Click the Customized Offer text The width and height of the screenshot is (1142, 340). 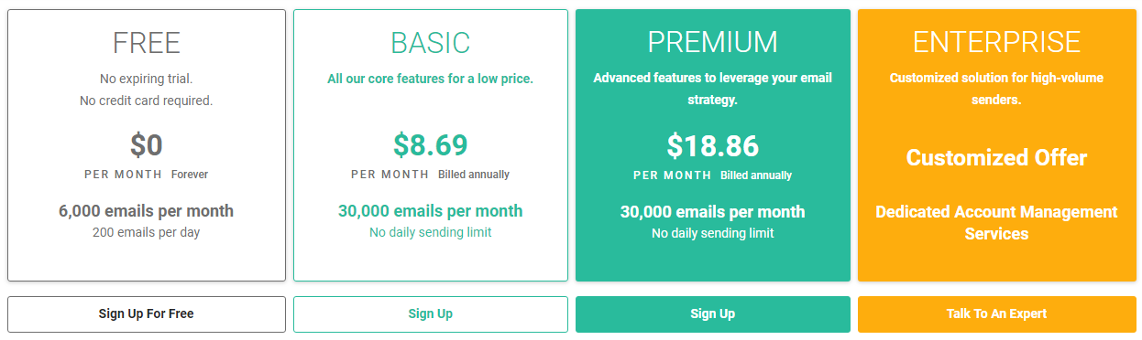(x=996, y=157)
